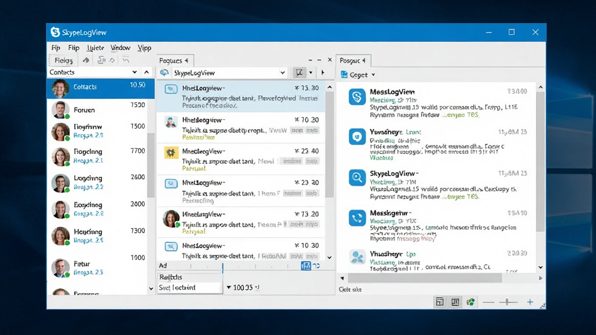Click the first layout icon in the status bar
Screen dimensions: 596x335
[x=440, y=302]
